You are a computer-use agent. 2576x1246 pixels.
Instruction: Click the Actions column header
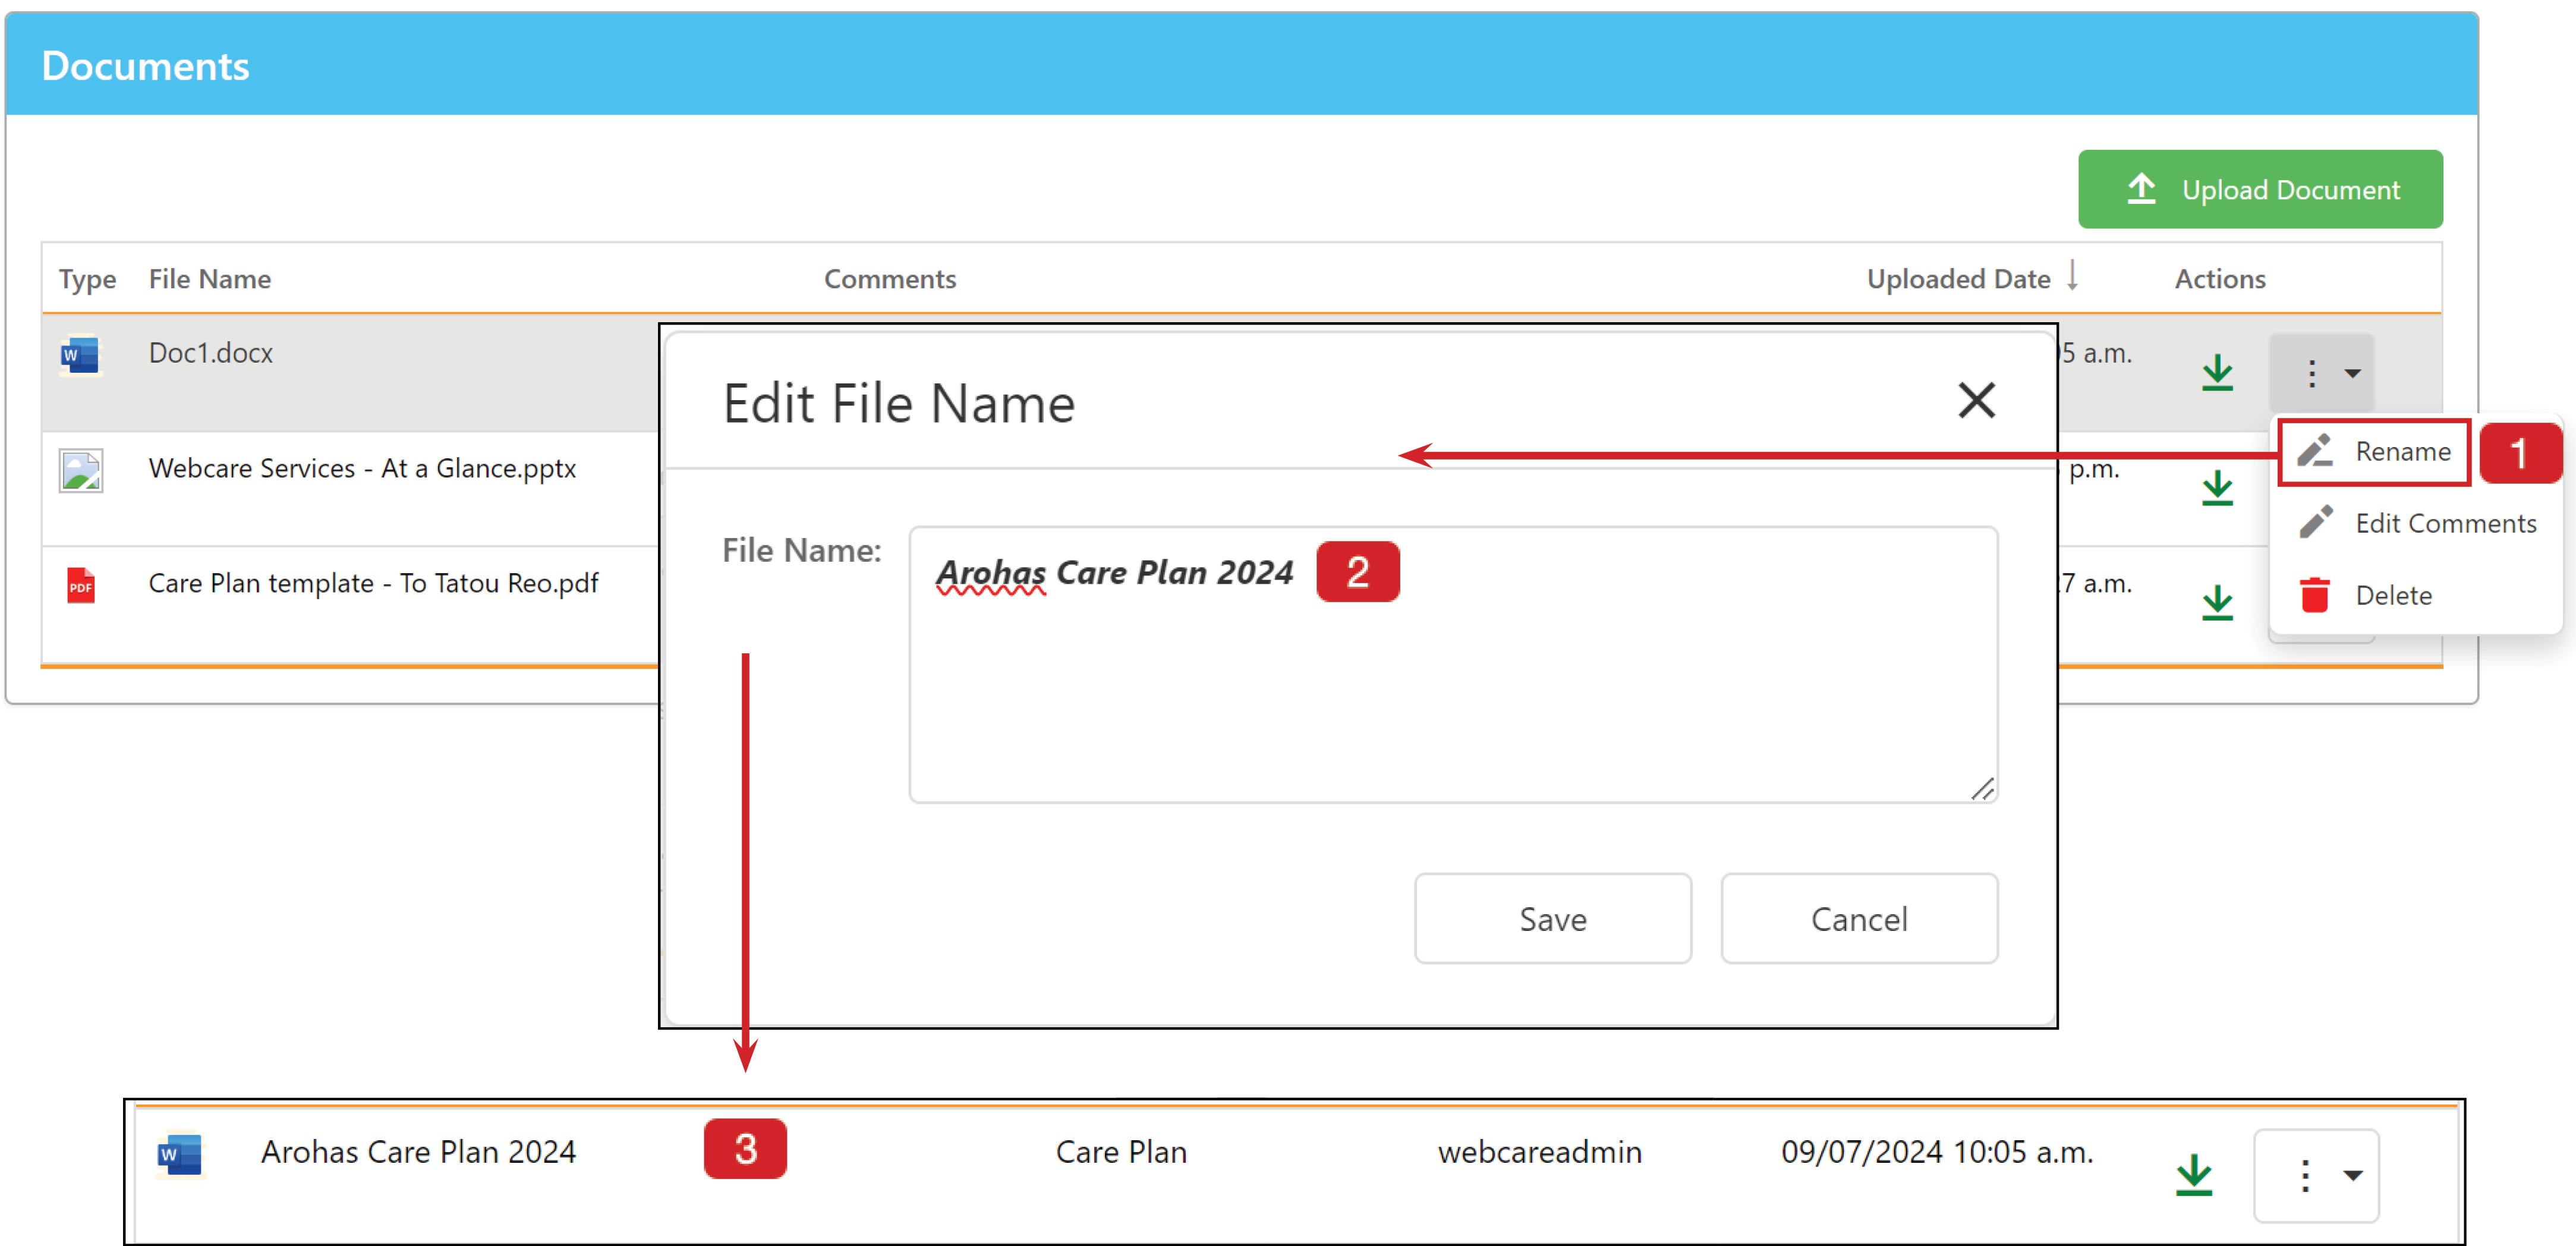(2219, 279)
